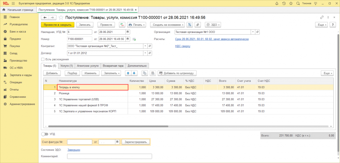The image size is (340, 163).
Task: Open calendar for Номер date
Action: (128, 39)
